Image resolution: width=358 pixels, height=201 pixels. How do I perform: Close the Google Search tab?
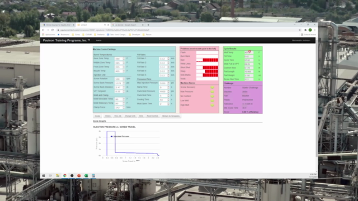[143, 25]
